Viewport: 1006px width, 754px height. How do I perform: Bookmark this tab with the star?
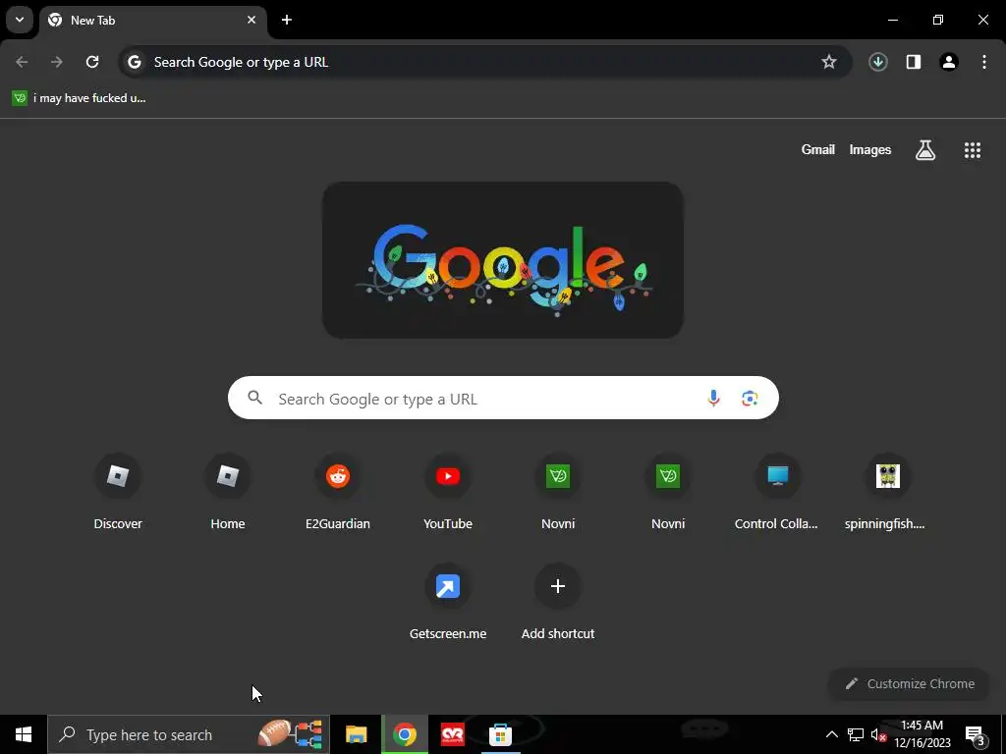click(829, 62)
